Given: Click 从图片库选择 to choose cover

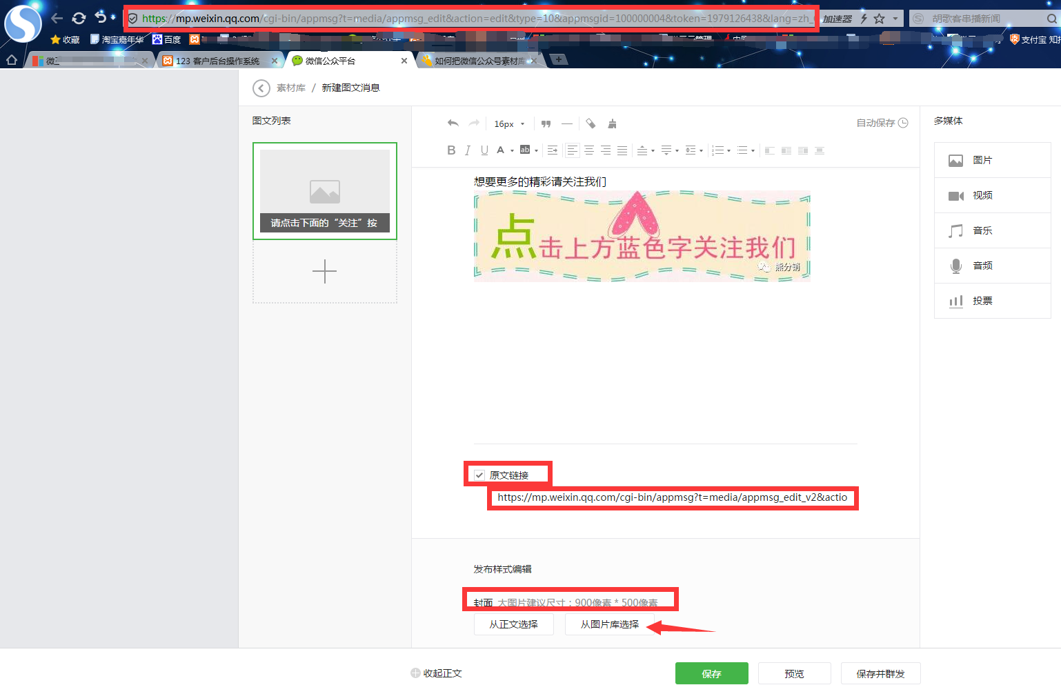Looking at the screenshot, I should (x=609, y=624).
